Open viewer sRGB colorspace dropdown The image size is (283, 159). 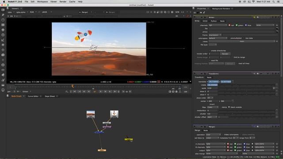tap(47, 12)
